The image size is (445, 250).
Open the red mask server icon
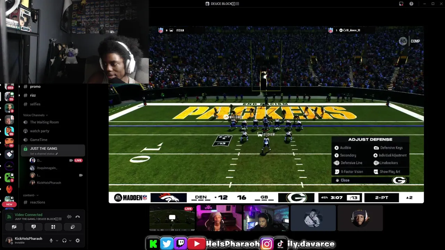pyautogui.click(x=9, y=189)
